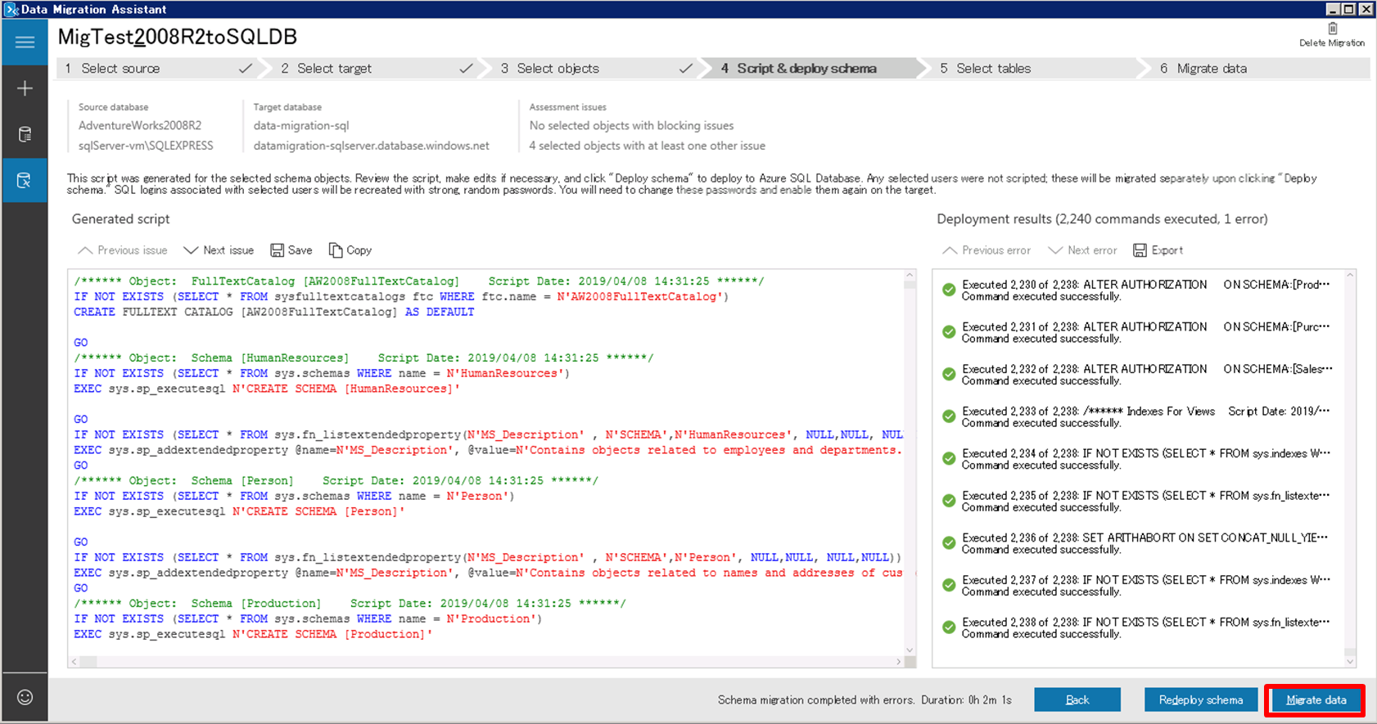Click the Migrate data button
The width and height of the screenshot is (1377, 724).
[1316, 699]
